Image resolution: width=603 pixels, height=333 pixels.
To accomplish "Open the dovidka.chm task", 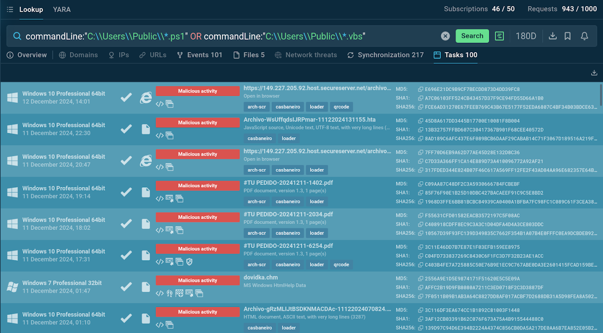I will (x=260, y=277).
